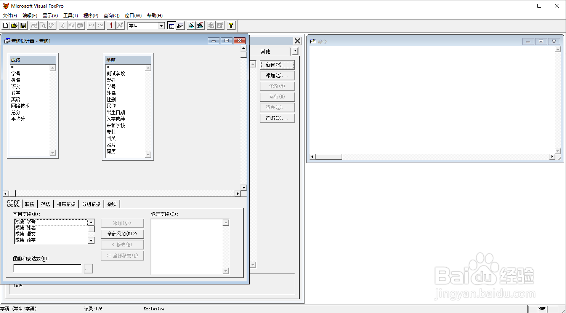Click the expression builder ... button
Viewport: 566px width, 313px height.
click(x=88, y=269)
